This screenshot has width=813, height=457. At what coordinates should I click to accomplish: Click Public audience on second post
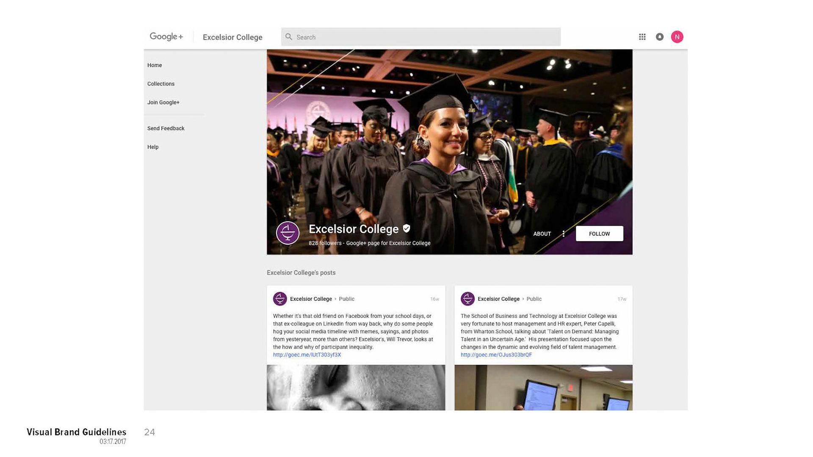534,299
